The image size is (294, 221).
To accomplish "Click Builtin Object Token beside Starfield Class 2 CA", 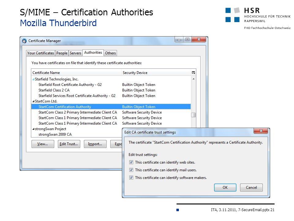I will (139, 90).
